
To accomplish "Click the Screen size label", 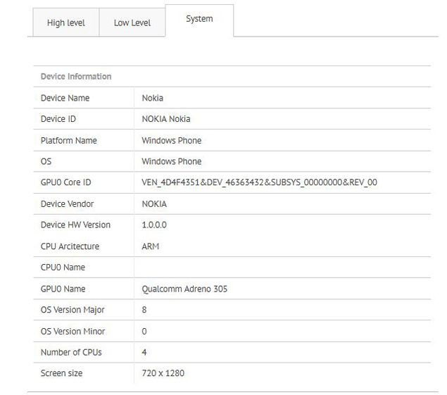I will (x=61, y=373).
